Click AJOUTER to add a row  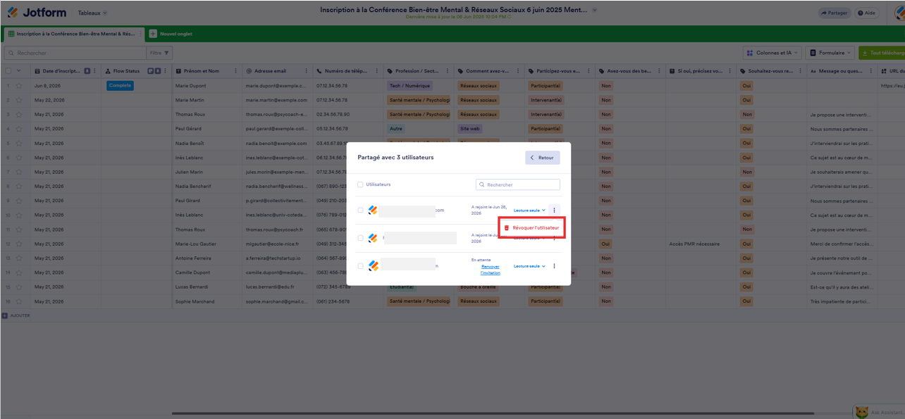(x=16, y=315)
